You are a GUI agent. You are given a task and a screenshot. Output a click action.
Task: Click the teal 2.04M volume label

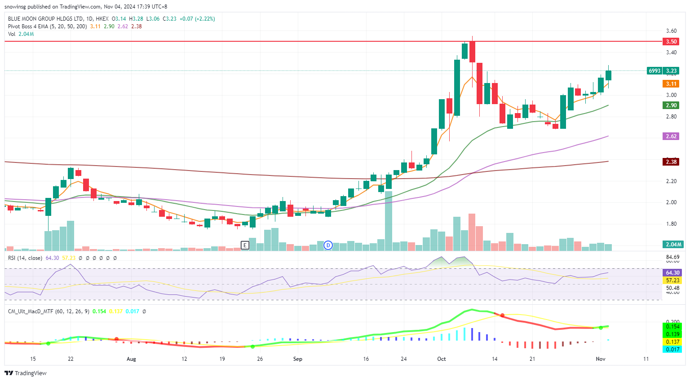tap(673, 244)
